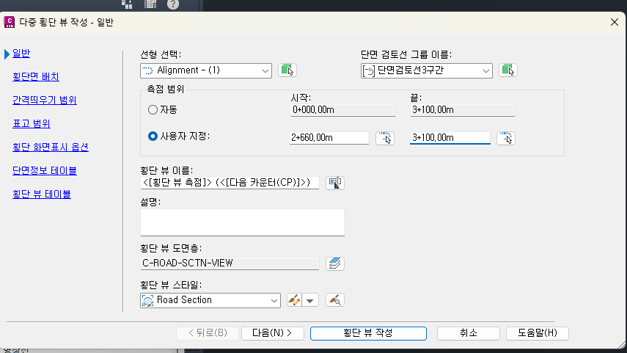Select the 자동 station range radio button
This screenshot has width=627, height=353.
pos(153,110)
